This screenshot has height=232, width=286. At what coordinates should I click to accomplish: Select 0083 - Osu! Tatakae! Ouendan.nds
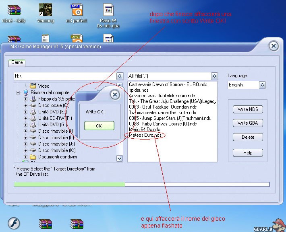163,107
